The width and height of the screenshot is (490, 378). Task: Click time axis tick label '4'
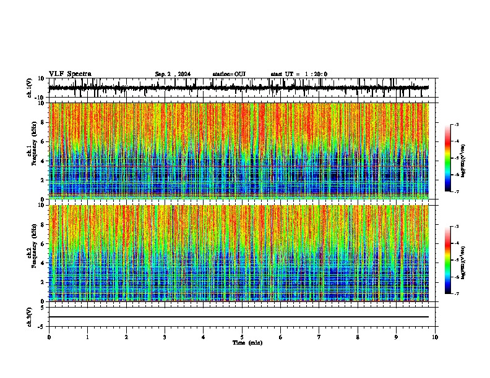204,337
